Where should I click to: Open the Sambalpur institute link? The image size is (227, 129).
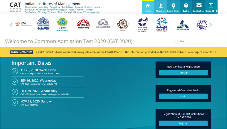[x=31, y=12]
